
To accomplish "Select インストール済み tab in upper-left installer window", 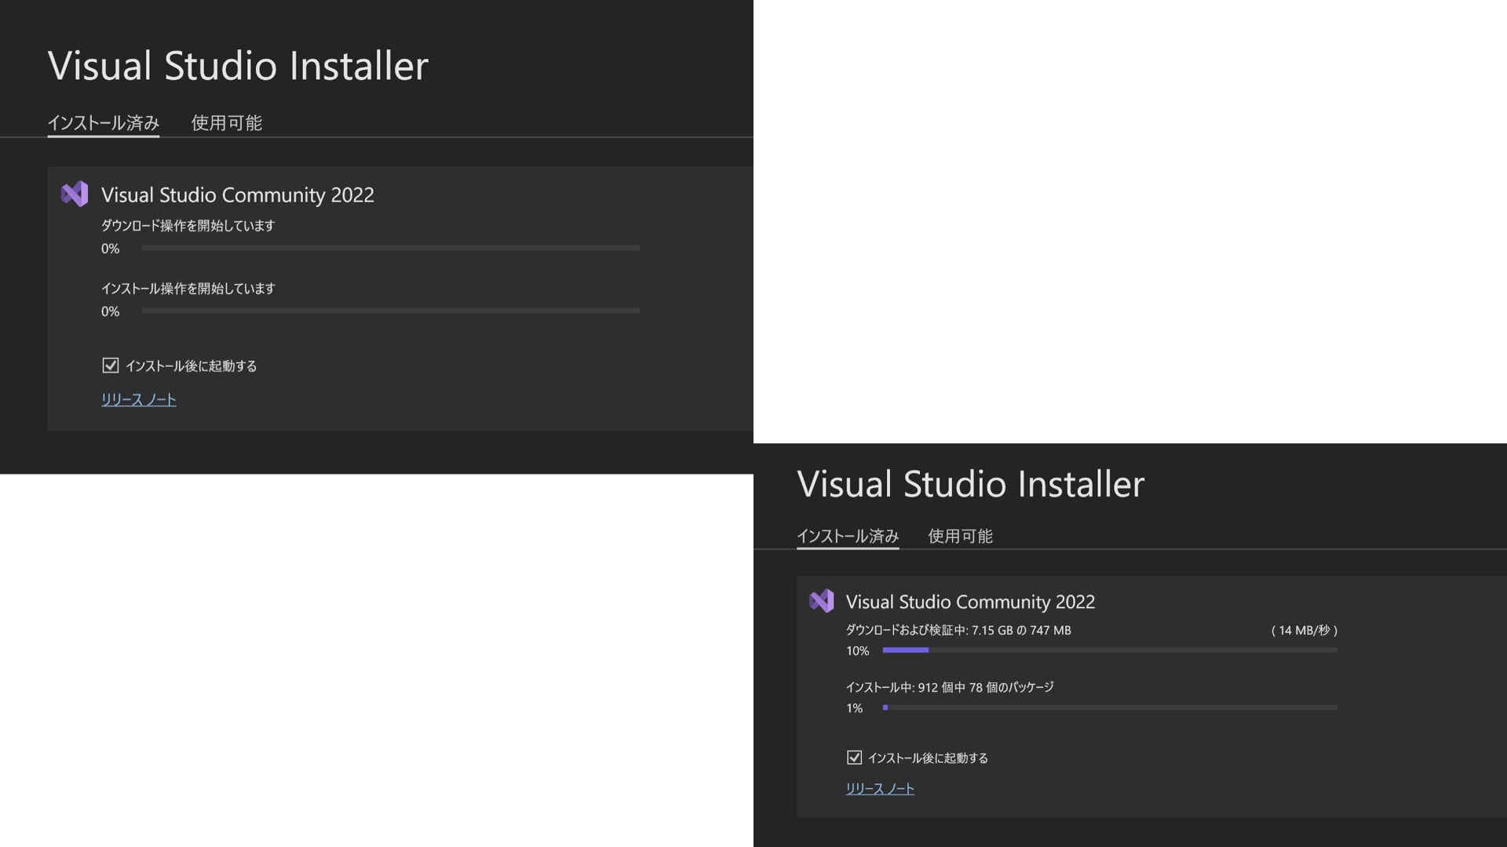I will 104,123.
